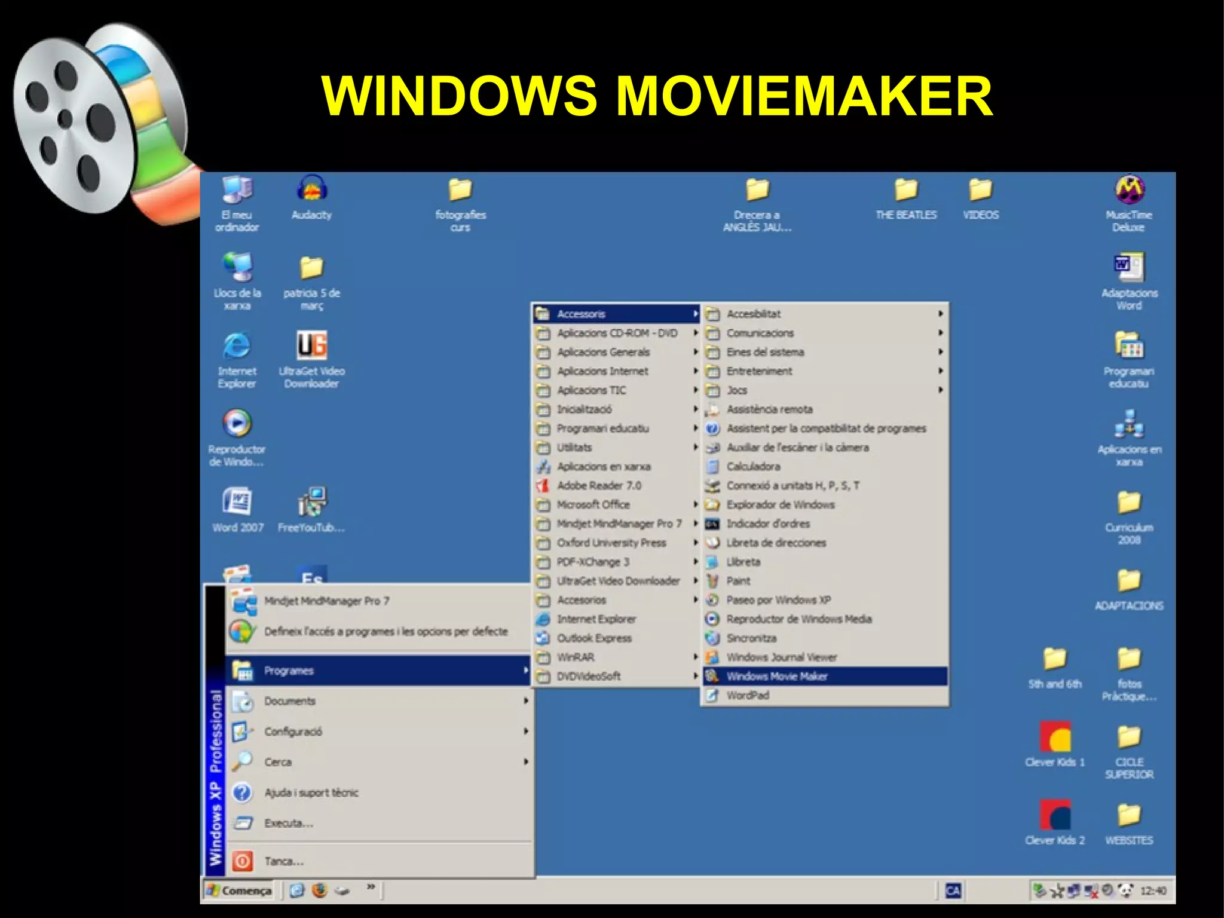The height and width of the screenshot is (918, 1224).
Task: Expand Oxford University Press submenu
Action: tap(617, 543)
